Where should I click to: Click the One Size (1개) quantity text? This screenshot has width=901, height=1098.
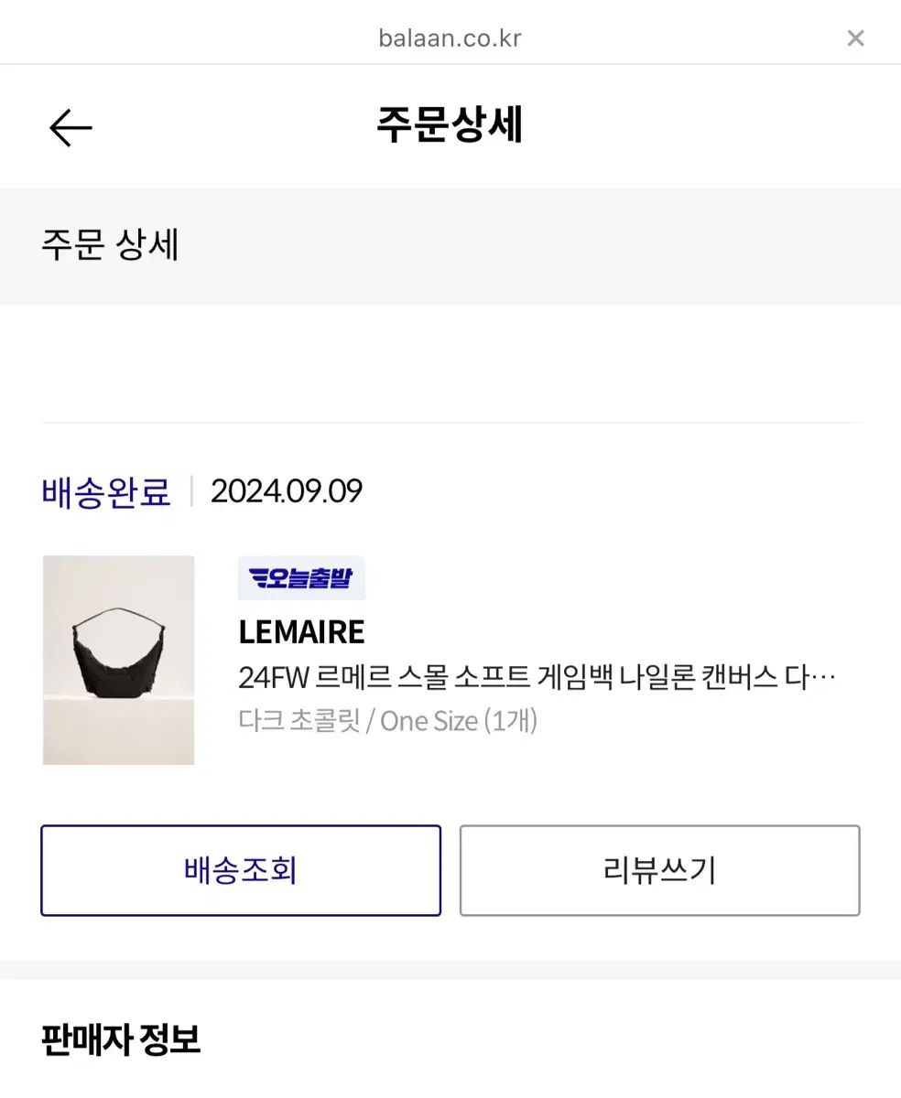tap(459, 721)
